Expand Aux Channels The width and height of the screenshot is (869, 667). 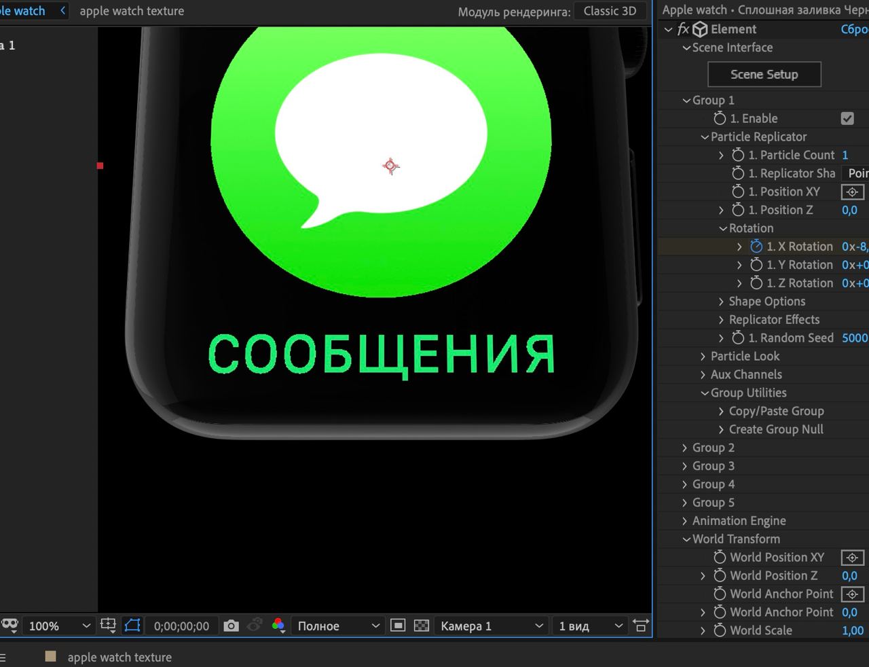(703, 374)
